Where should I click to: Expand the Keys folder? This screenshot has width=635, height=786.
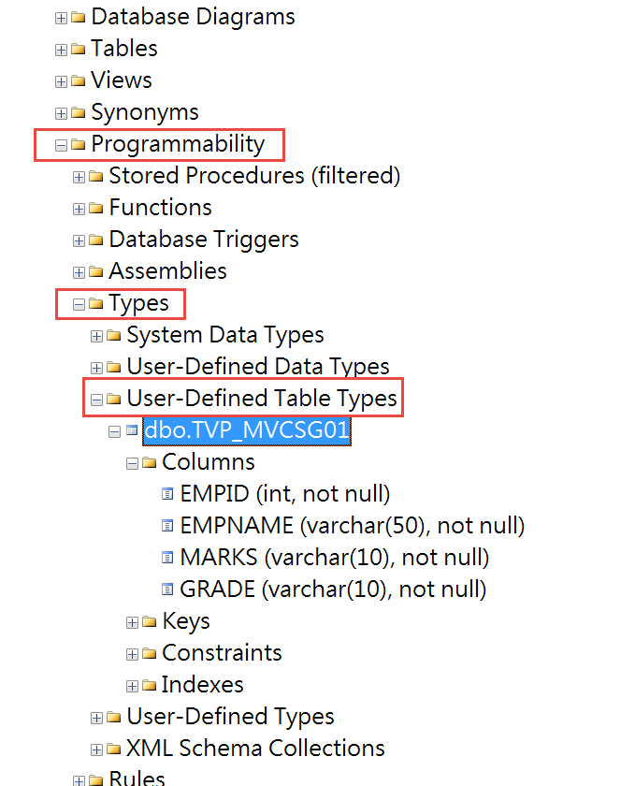pyautogui.click(x=132, y=622)
